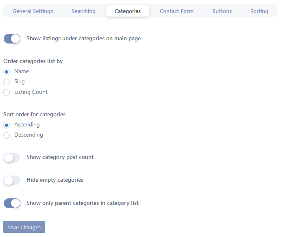Enable Show category post count toggle
This screenshot has height=237, width=281.
click(12, 158)
